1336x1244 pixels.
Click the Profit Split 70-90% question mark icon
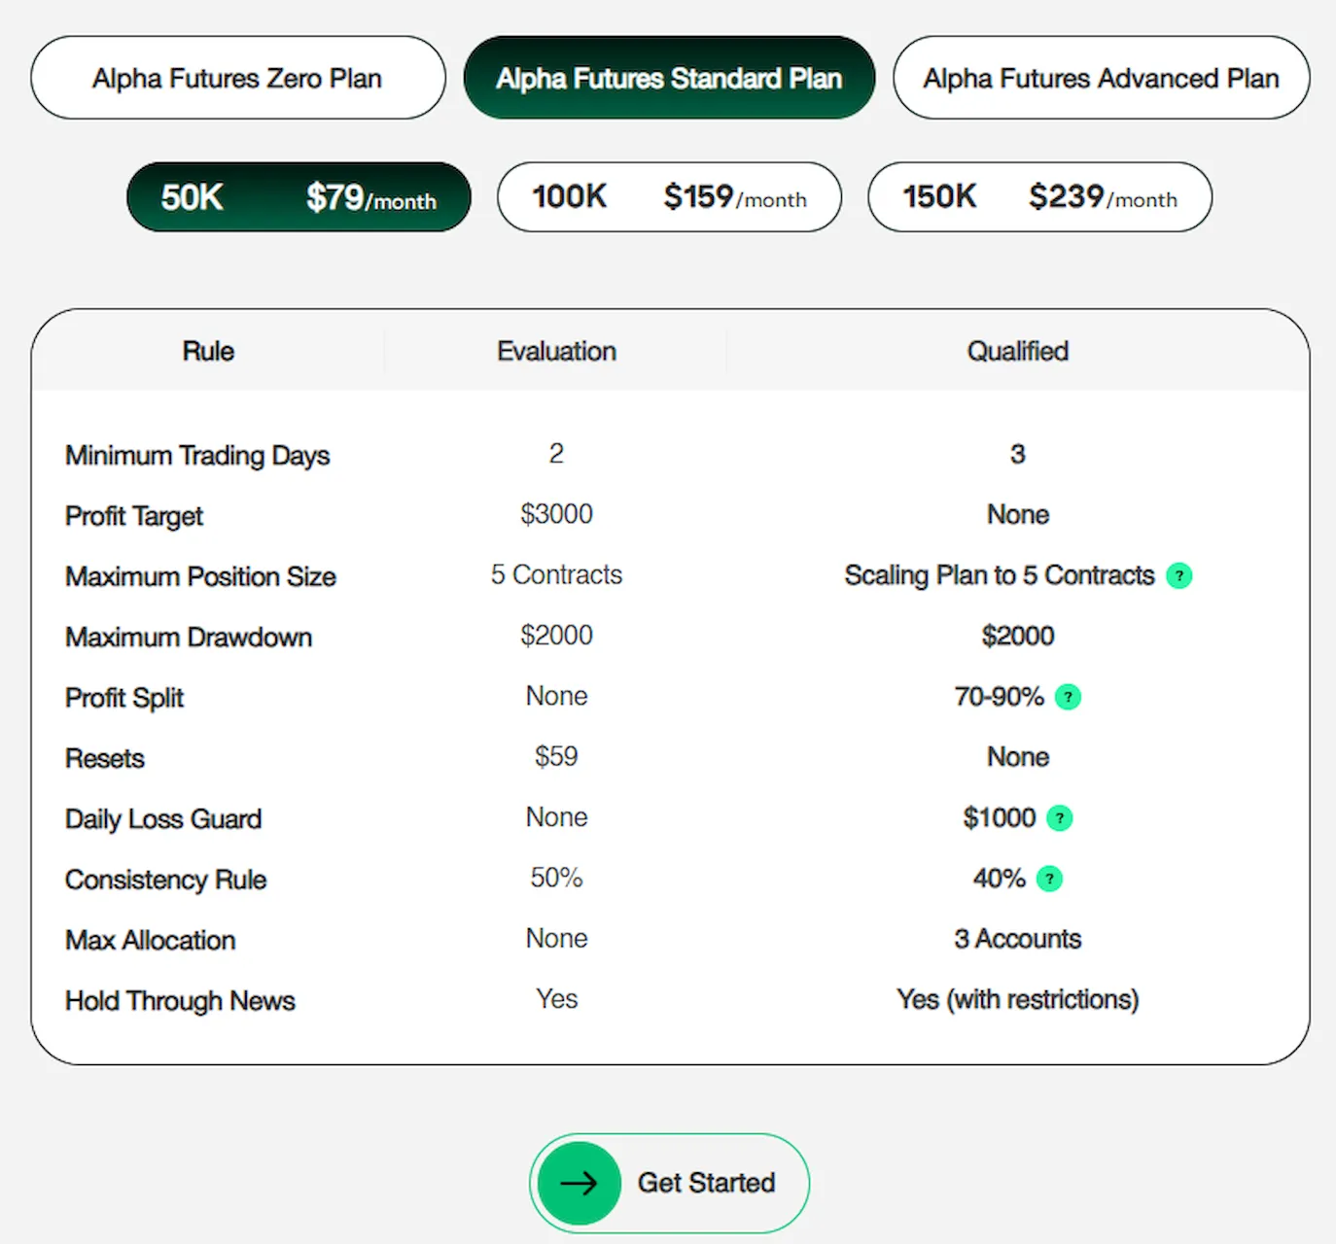pyautogui.click(x=1068, y=697)
